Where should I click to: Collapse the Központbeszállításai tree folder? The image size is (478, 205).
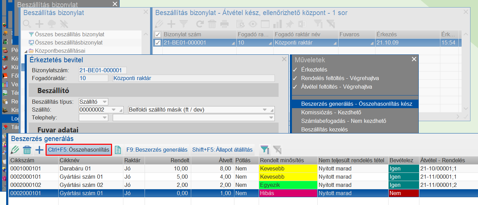pos(26,51)
